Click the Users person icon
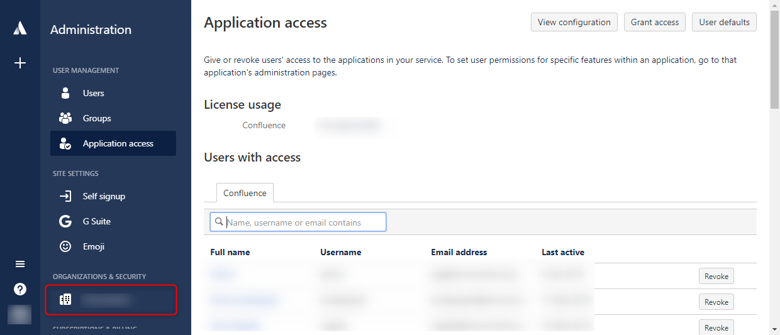Image resolution: width=780 pixels, height=335 pixels. pos(65,93)
